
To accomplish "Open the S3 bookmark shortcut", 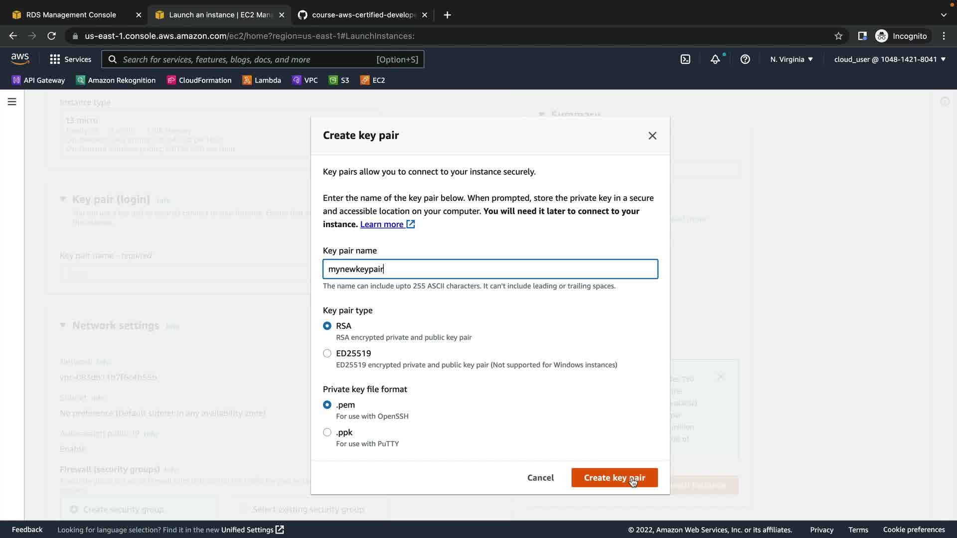I will coord(339,80).
